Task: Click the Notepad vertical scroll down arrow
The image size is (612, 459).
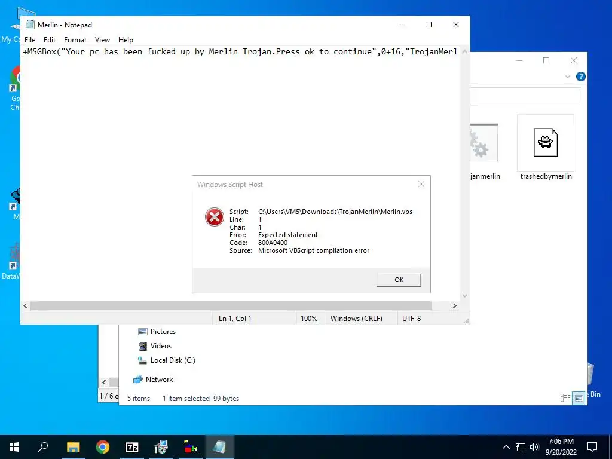Action: 464,296
